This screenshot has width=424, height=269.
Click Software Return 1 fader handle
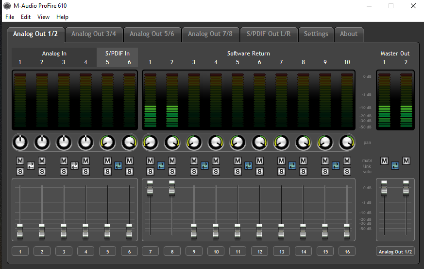150,188
